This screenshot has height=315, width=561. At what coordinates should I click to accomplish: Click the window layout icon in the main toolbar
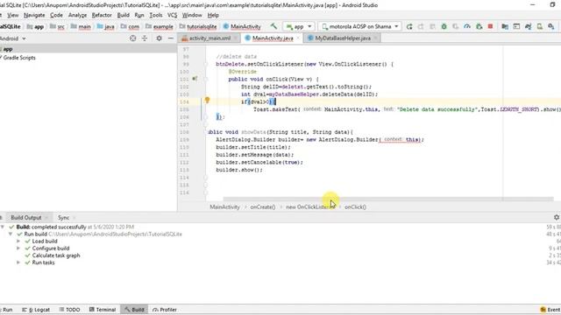(x=516, y=26)
